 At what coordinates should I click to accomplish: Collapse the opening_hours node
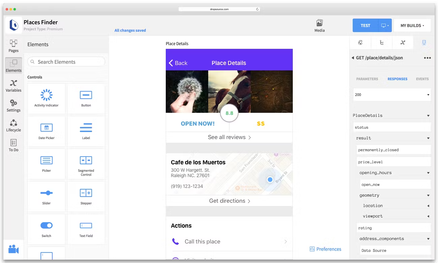[428, 173]
